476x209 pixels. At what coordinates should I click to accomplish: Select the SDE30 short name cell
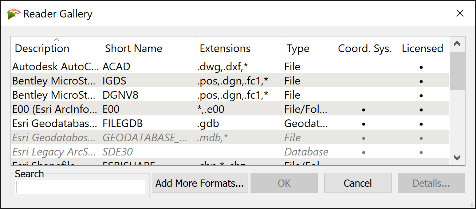point(117,152)
